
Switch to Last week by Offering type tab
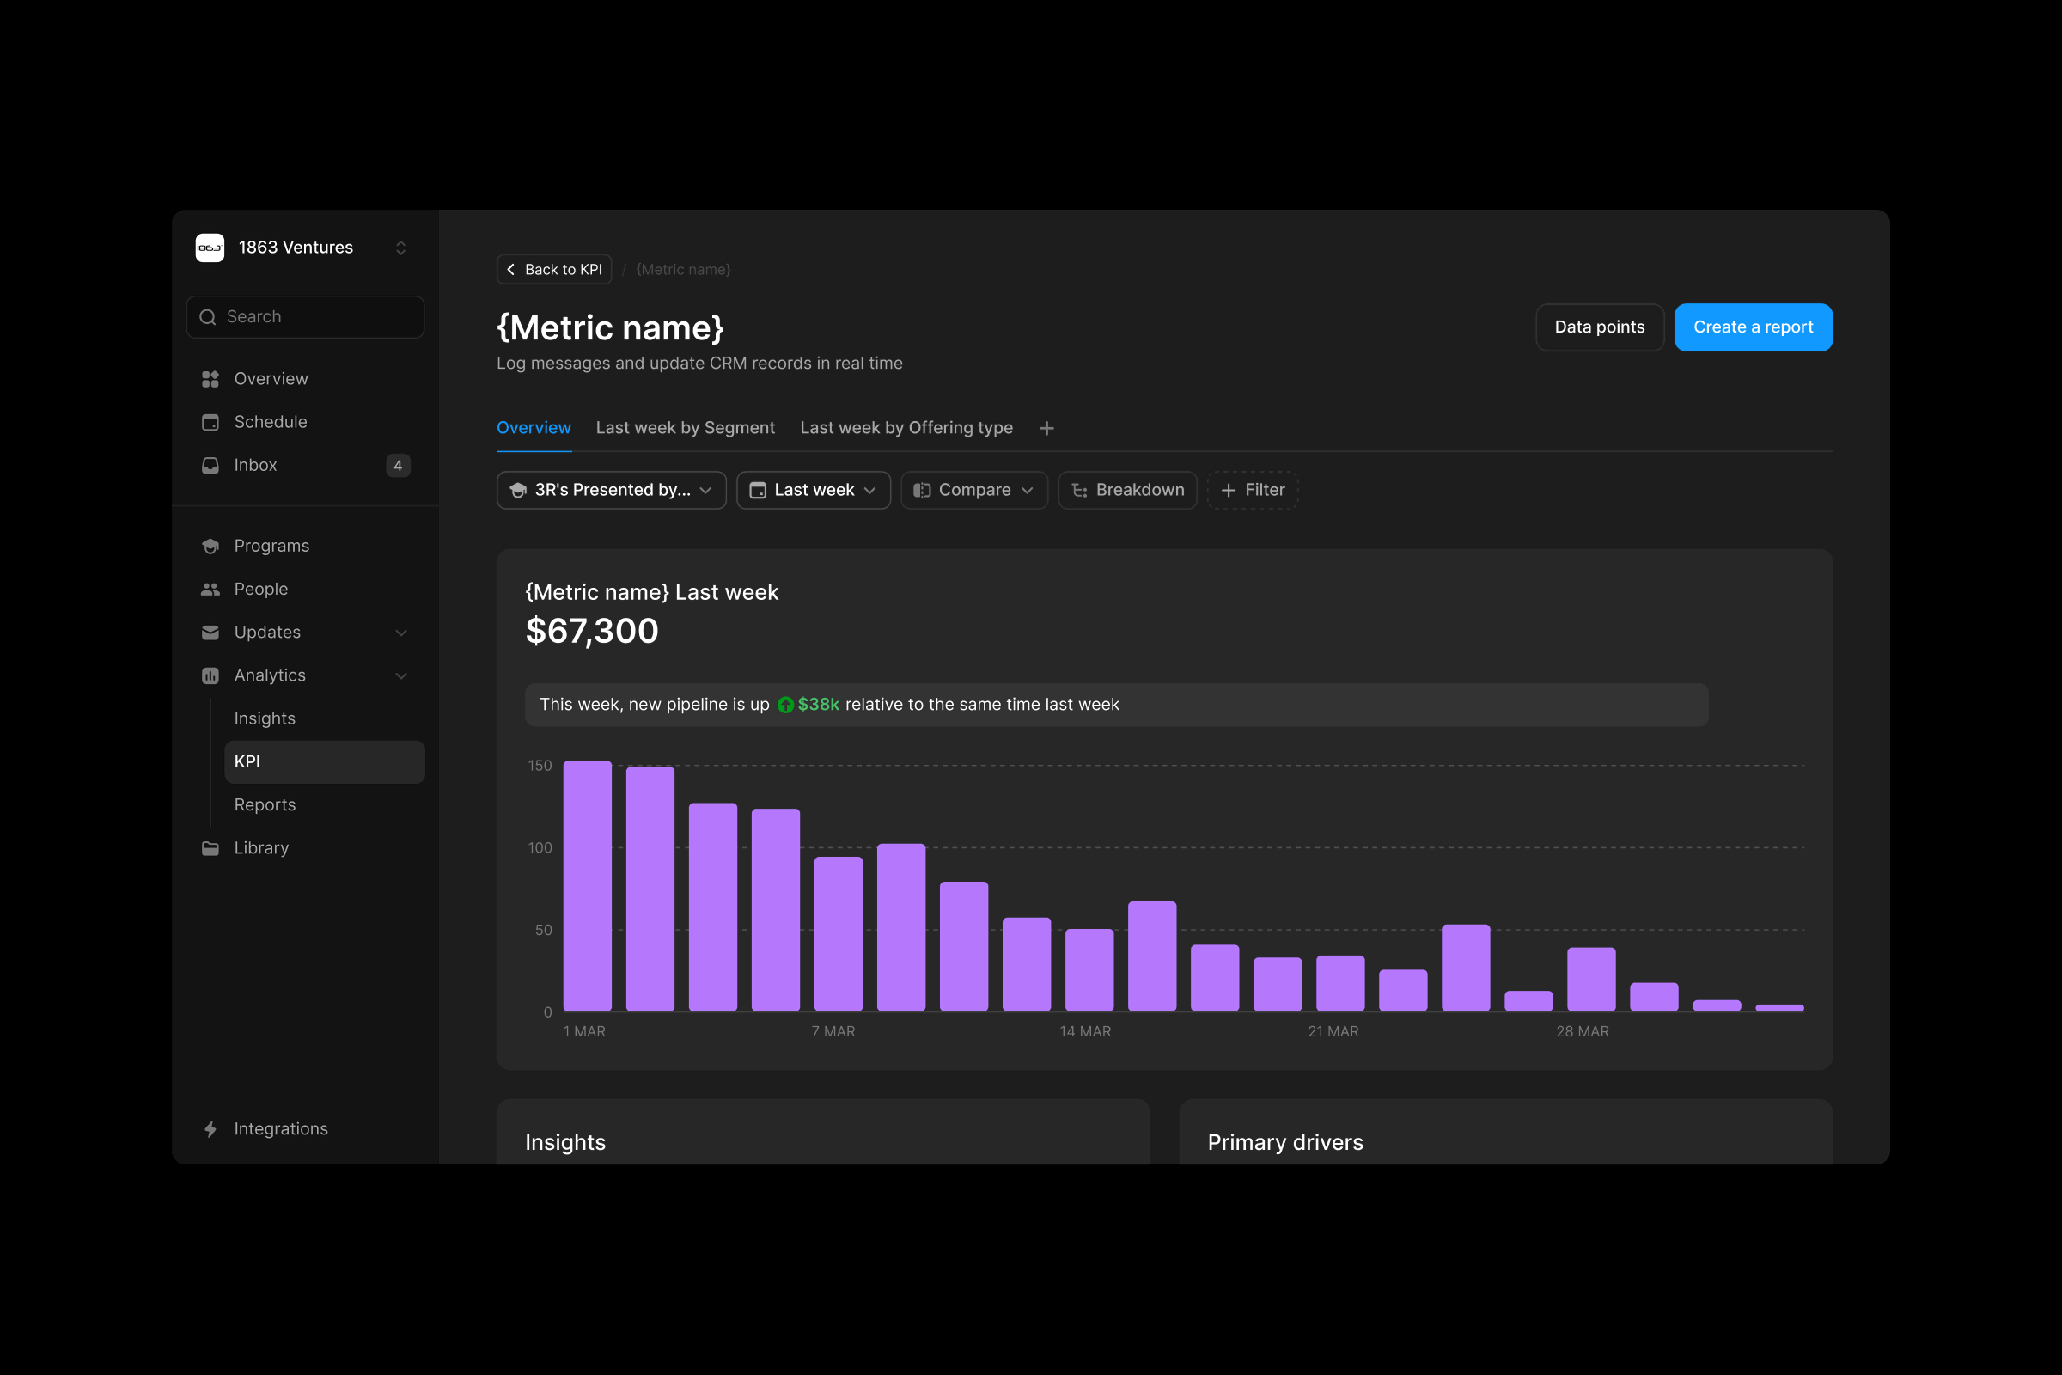click(906, 428)
